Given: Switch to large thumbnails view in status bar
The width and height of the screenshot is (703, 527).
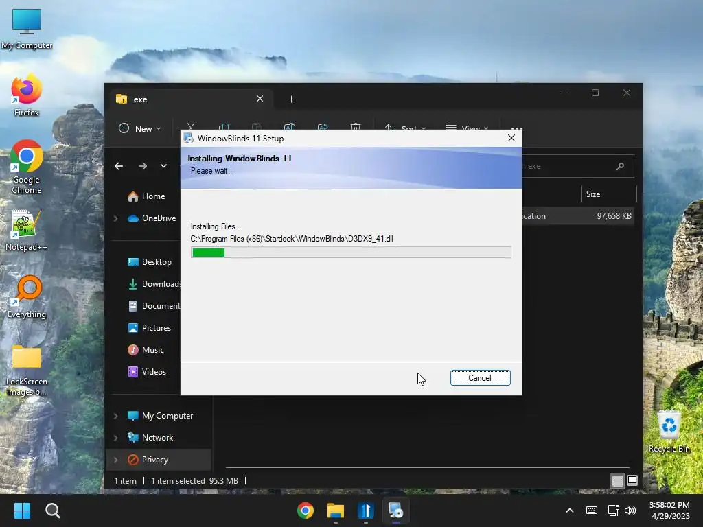Looking at the screenshot, I should click(632, 481).
